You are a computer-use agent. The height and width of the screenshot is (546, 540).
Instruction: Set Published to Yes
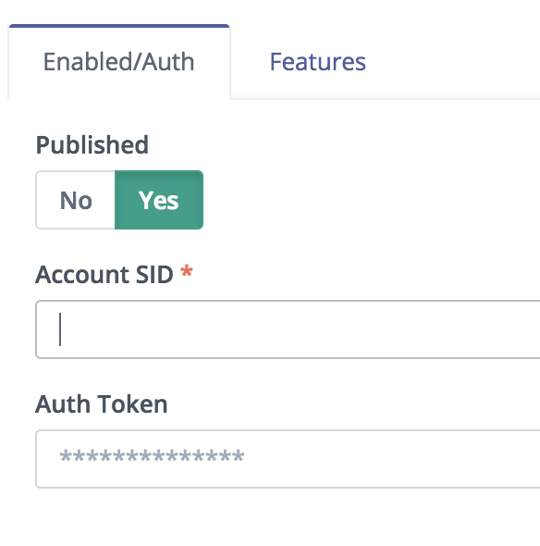click(159, 200)
